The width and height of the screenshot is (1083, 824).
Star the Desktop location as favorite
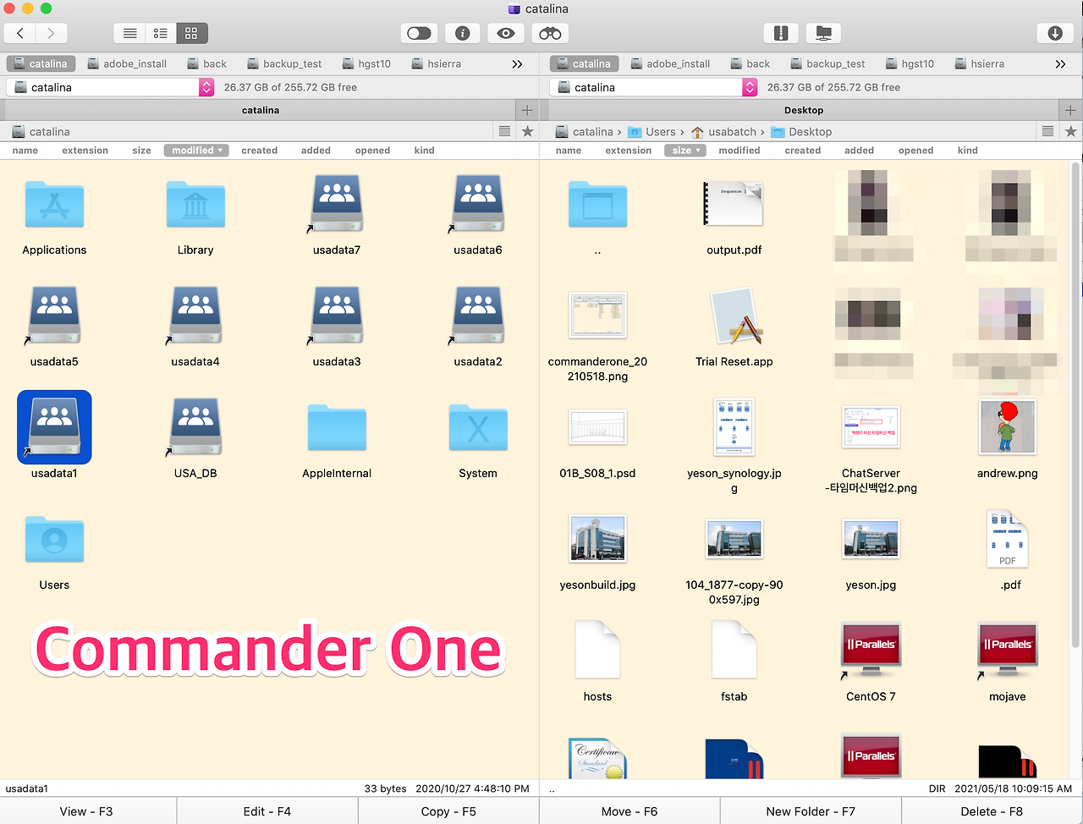[x=1071, y=131]
